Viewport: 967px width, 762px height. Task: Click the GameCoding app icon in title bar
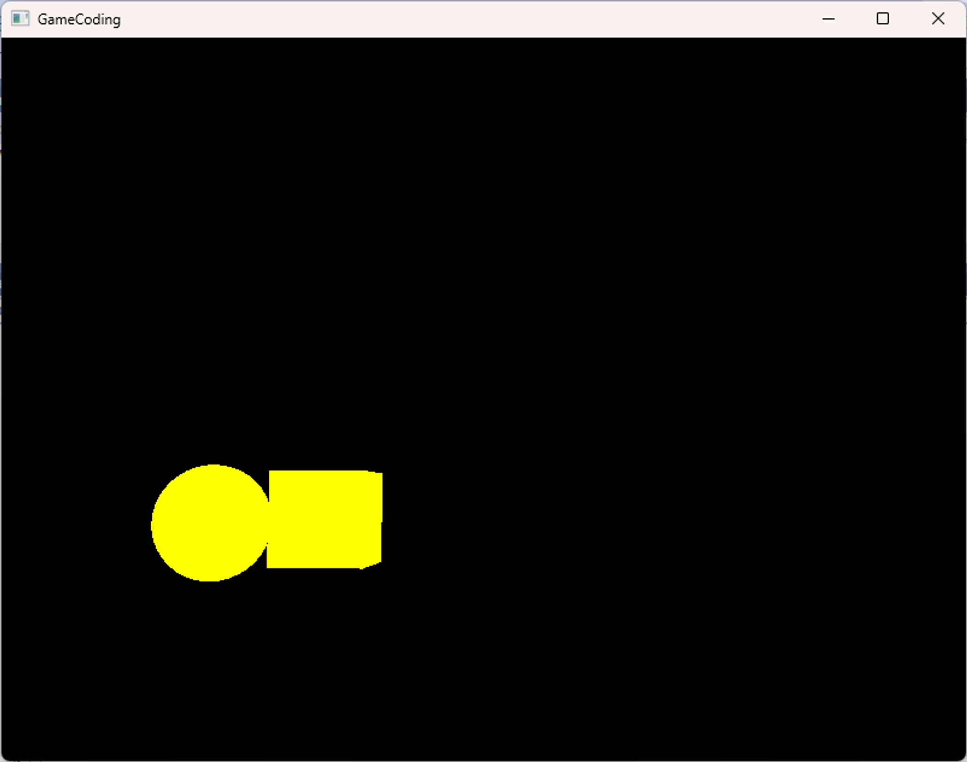tap(20, 19)
